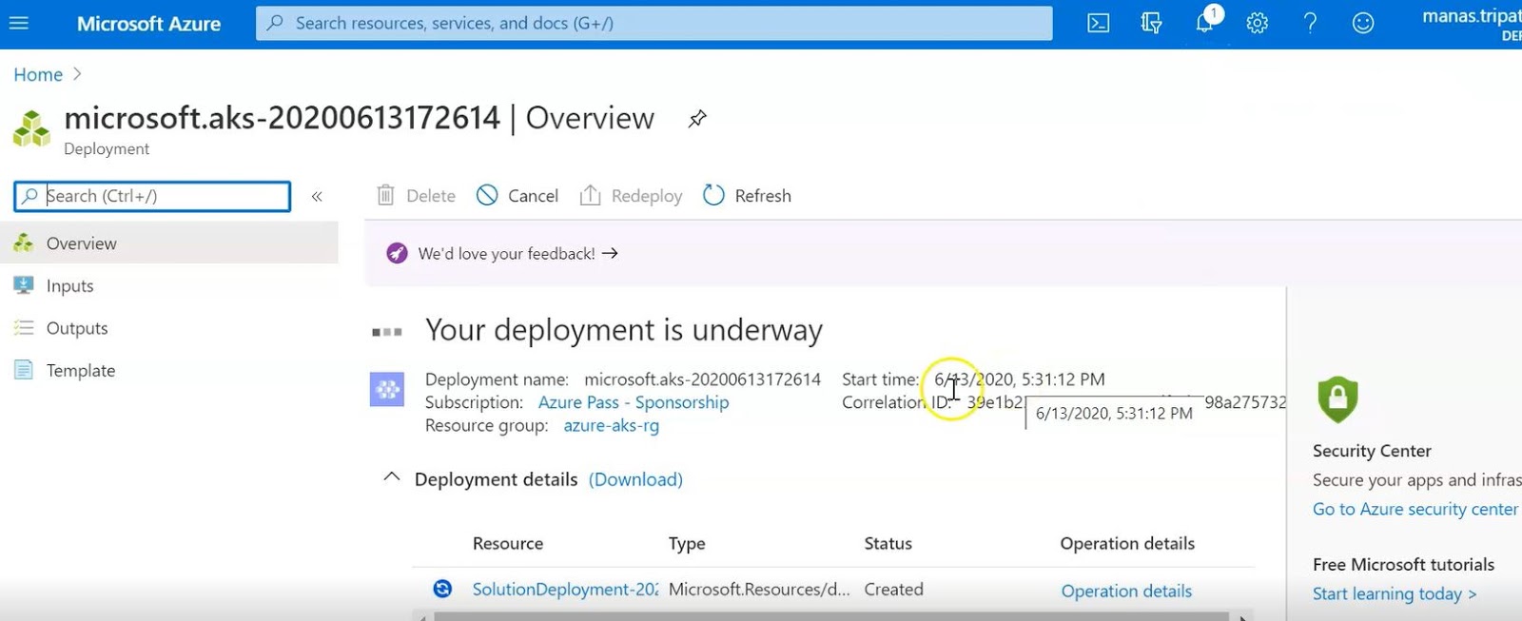Click the Resource column header
The image size is (1522, 621).
click(x=508, y=543)
